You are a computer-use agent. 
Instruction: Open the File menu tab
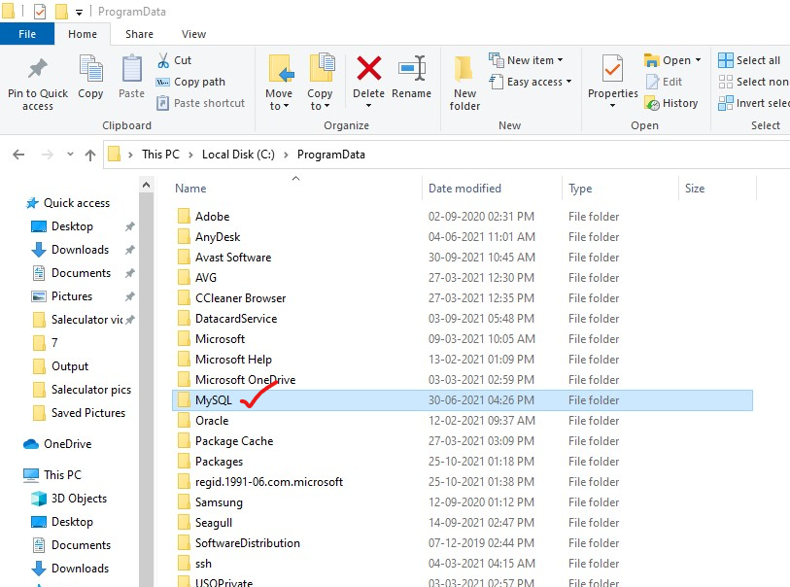27,34
